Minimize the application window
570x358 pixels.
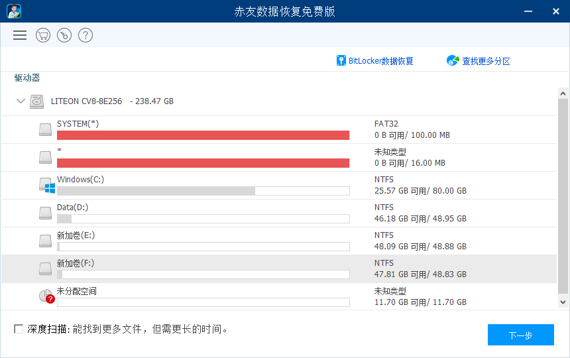pyautogui.click(x=528, y=11)
